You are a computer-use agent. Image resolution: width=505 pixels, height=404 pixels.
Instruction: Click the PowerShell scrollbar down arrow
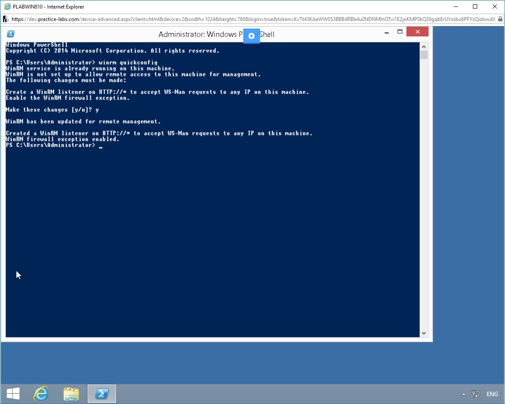pyautogui.click(x=424, y=333)
